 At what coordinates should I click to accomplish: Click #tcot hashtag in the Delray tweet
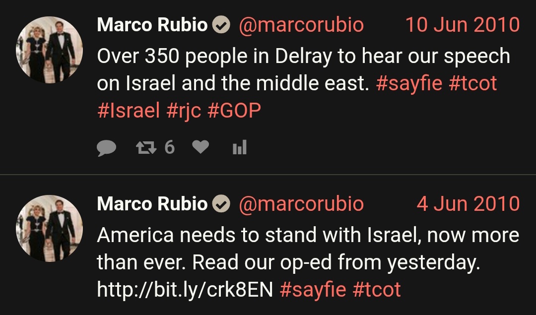(x=473, y=83)
